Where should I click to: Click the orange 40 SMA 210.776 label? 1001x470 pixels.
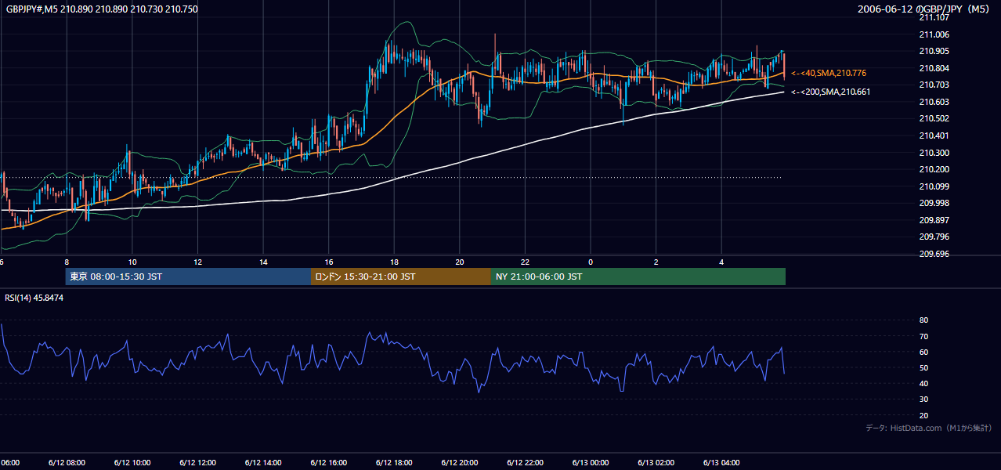[x=829, y=73]
